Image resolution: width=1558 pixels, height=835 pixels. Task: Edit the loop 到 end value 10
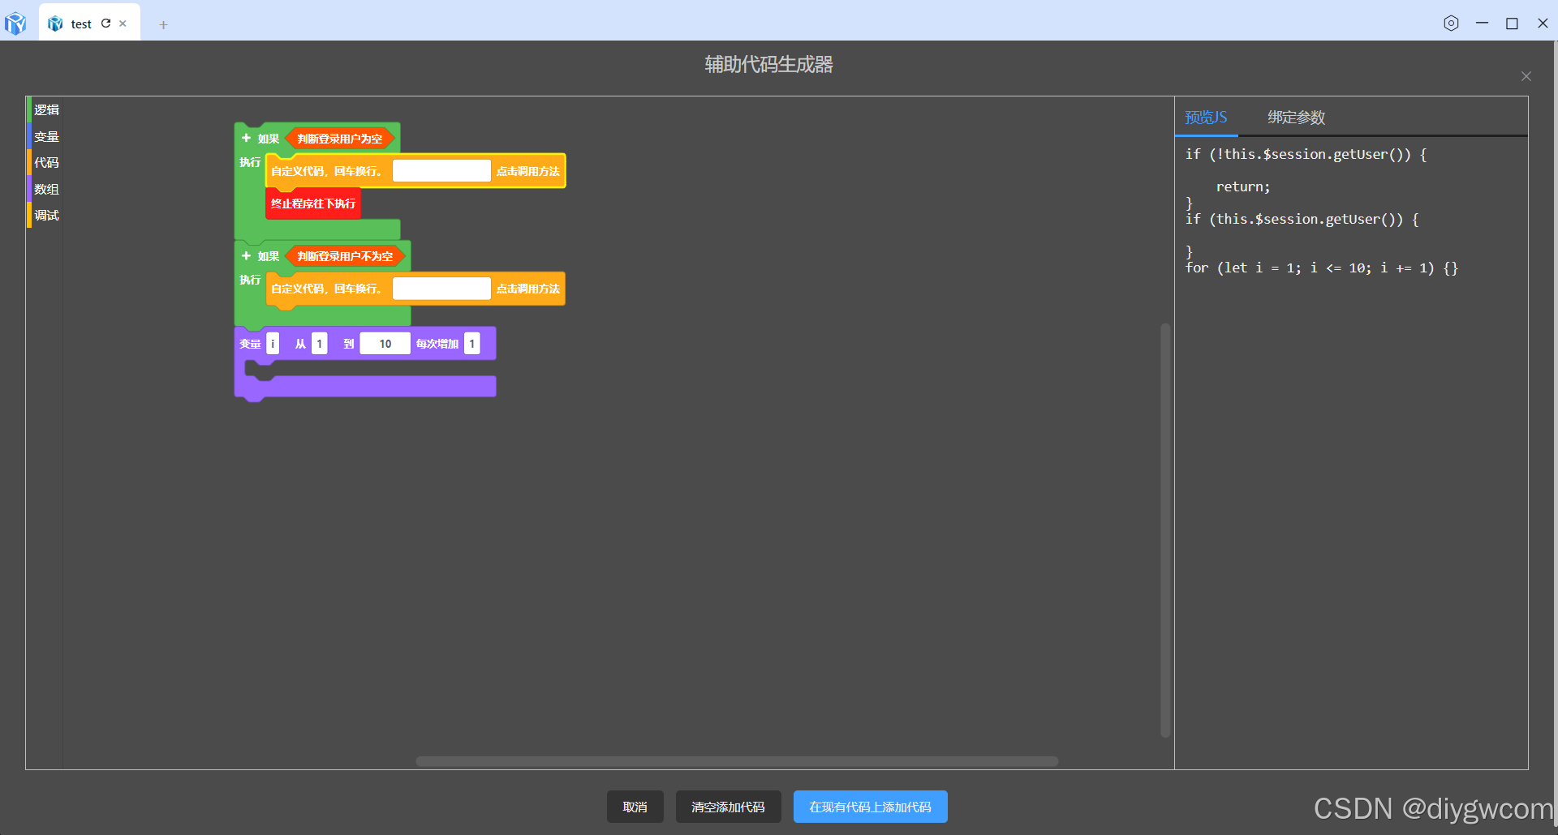pos(385,344)
